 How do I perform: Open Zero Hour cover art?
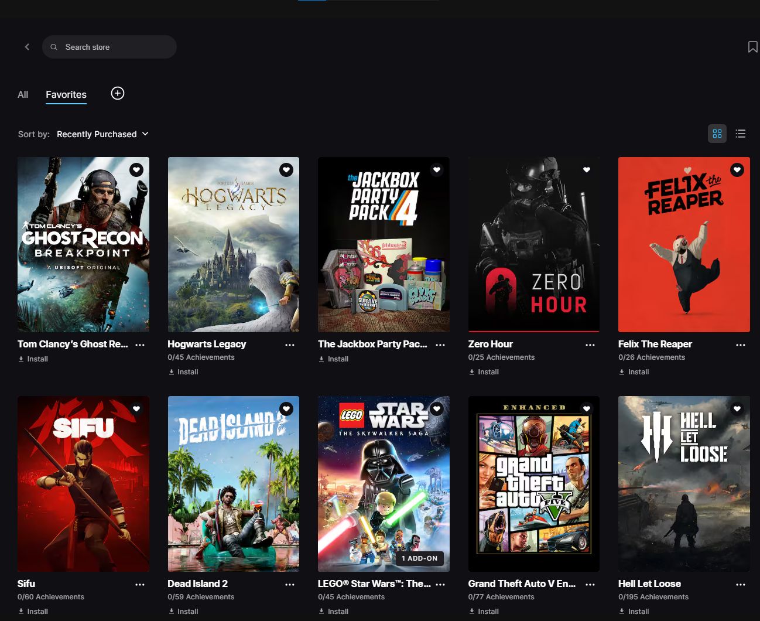click(x=534, y=244)
